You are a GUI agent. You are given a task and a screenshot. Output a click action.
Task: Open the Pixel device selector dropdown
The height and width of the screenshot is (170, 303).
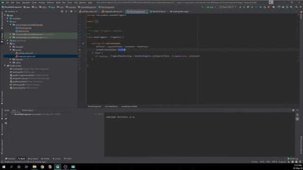228,7
